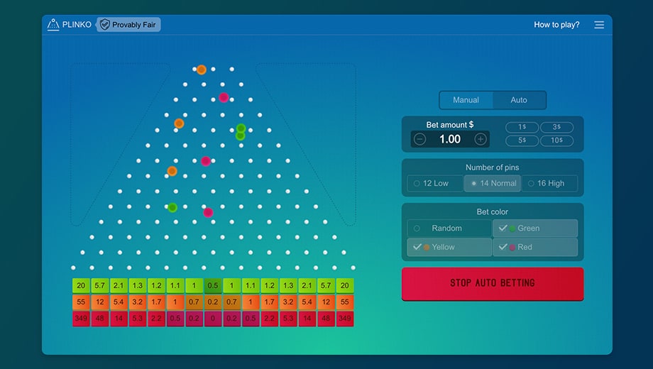Open the How to play? link
653x369 pixels.
(x=556, y=25)
